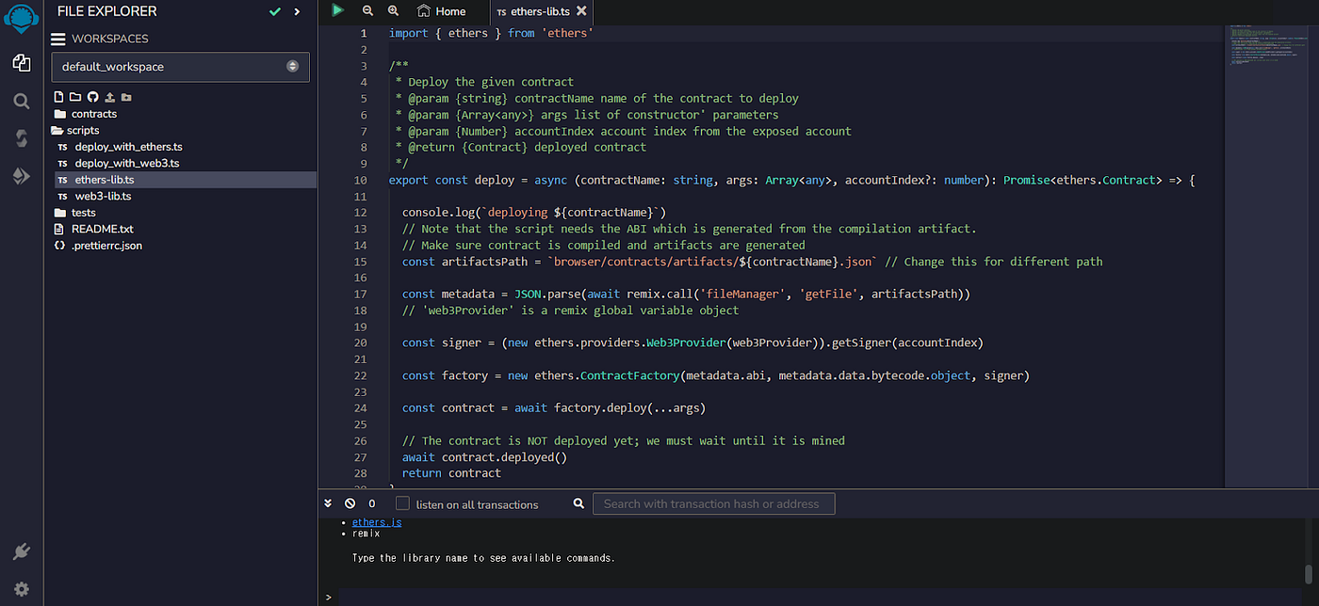Screen dimensions: 1319x606
Task: Open web3-lib.ts file
Action: click(x=103, y=196)
